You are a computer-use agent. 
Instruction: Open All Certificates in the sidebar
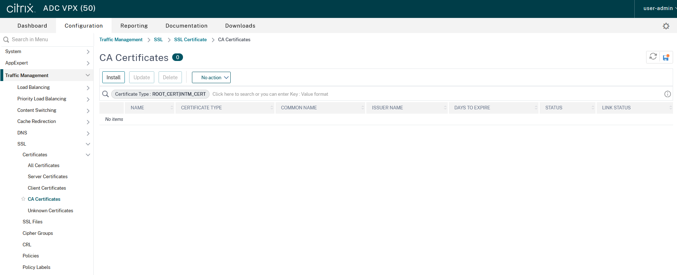click(44, 165)
